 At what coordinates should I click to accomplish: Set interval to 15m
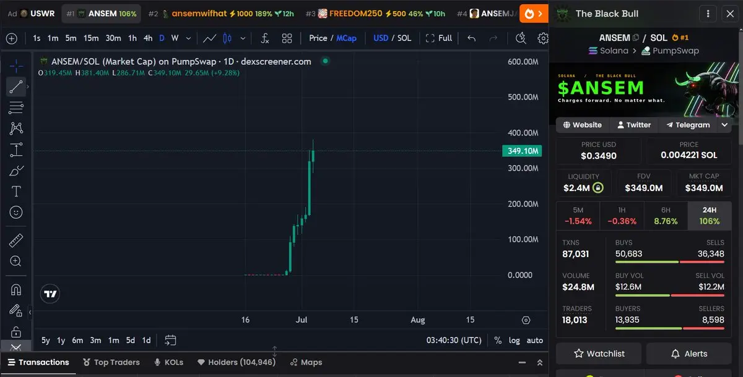click(91, 38)
